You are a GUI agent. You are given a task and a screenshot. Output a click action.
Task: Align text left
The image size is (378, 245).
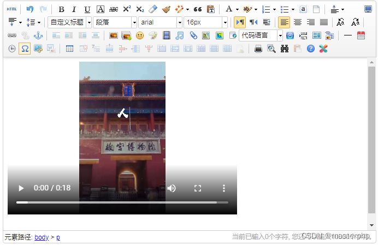[284, 22]
